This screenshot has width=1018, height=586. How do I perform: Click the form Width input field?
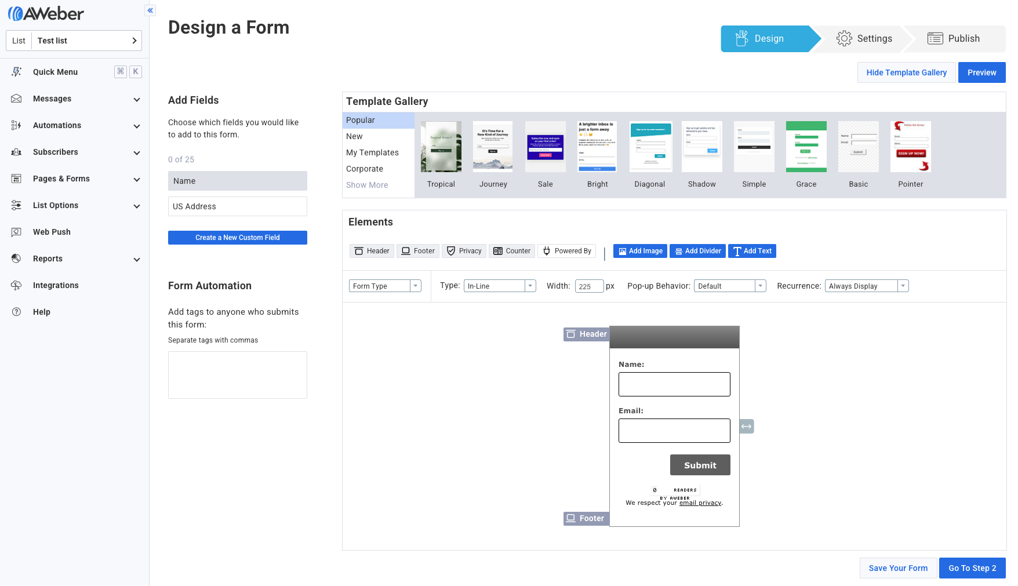pos(588,286)
